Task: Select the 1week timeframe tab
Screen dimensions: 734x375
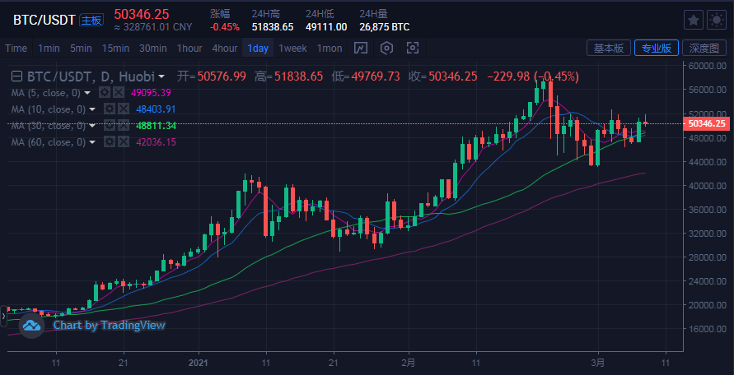Action: pos(292,48)
